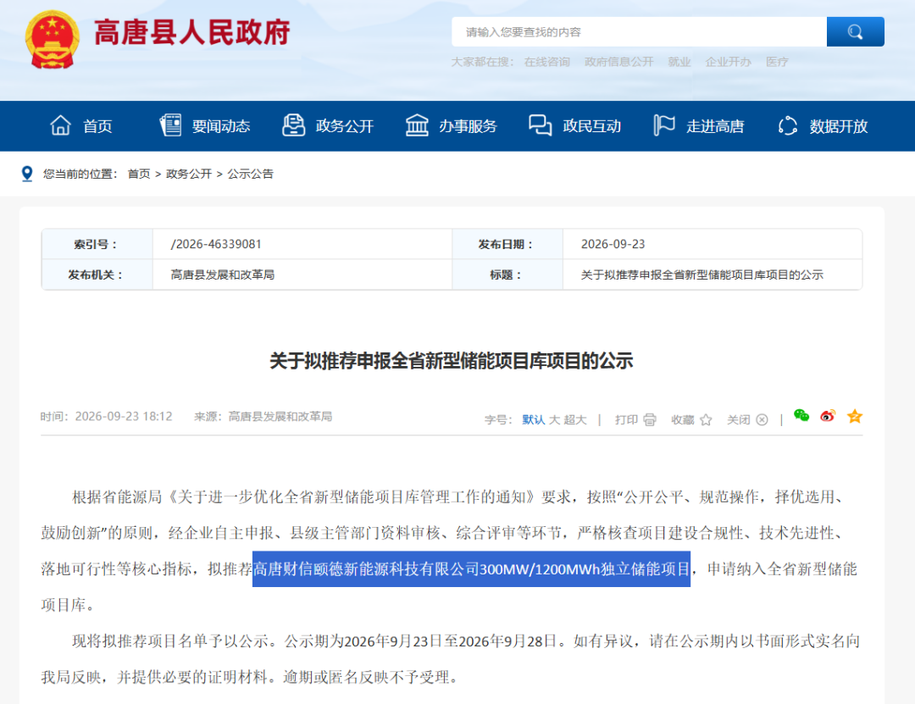Viewport: 915px width, 704px height.
Task: Open the 走进高唐 navigation menu
Action: 715,126
